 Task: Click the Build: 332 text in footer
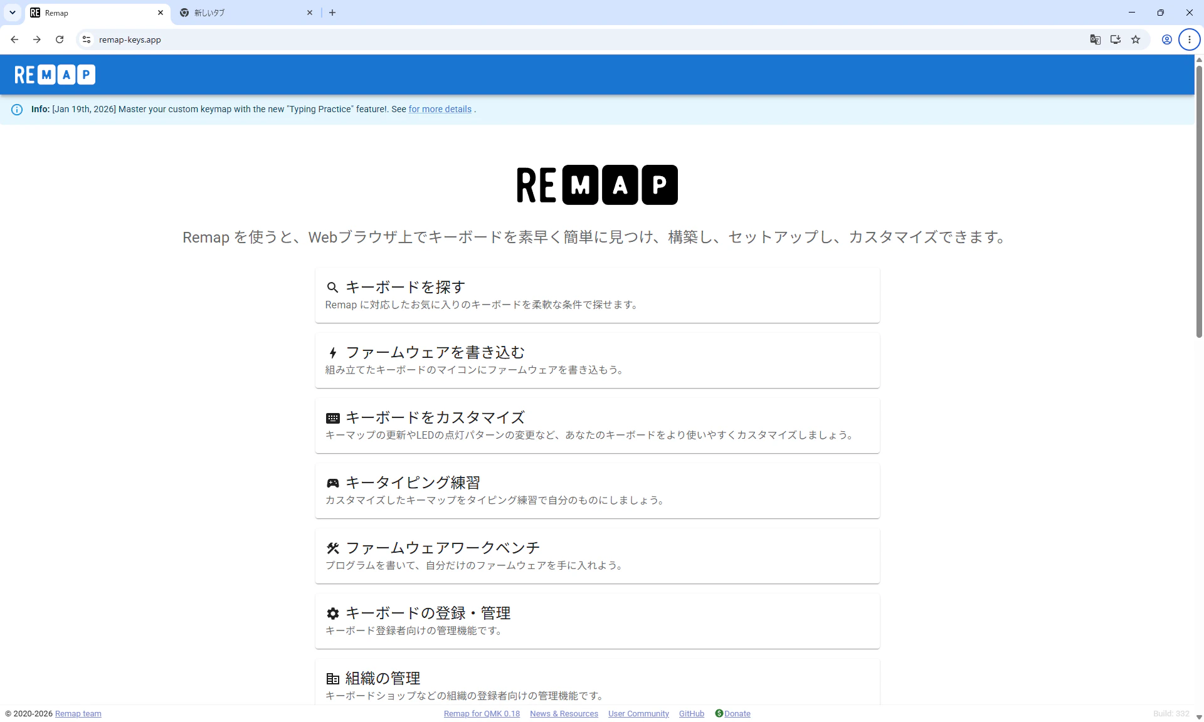pyautogui.click(x=1171, y=714)
